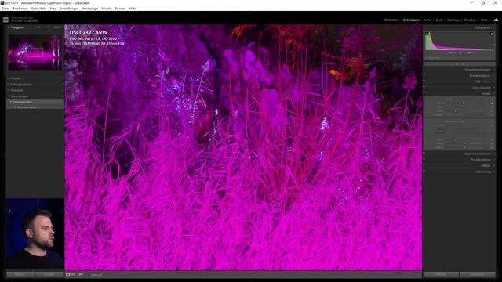Click the plus icon on Schnappschüsse panel
Viewport: 502px width, 282px height.
(x=62, y=85)
